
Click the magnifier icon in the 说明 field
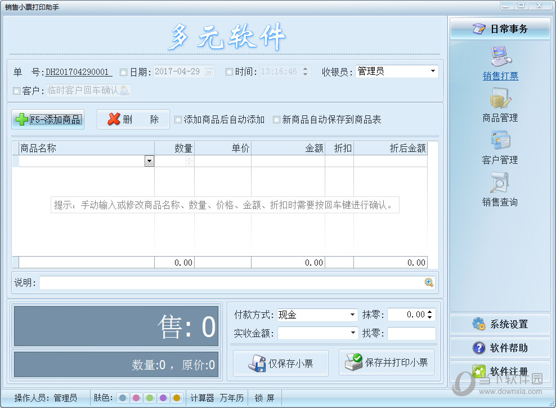(429, 282)
